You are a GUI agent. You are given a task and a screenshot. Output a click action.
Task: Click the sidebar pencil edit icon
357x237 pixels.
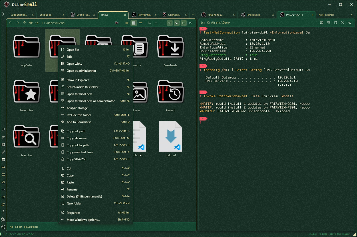point(3,152)
